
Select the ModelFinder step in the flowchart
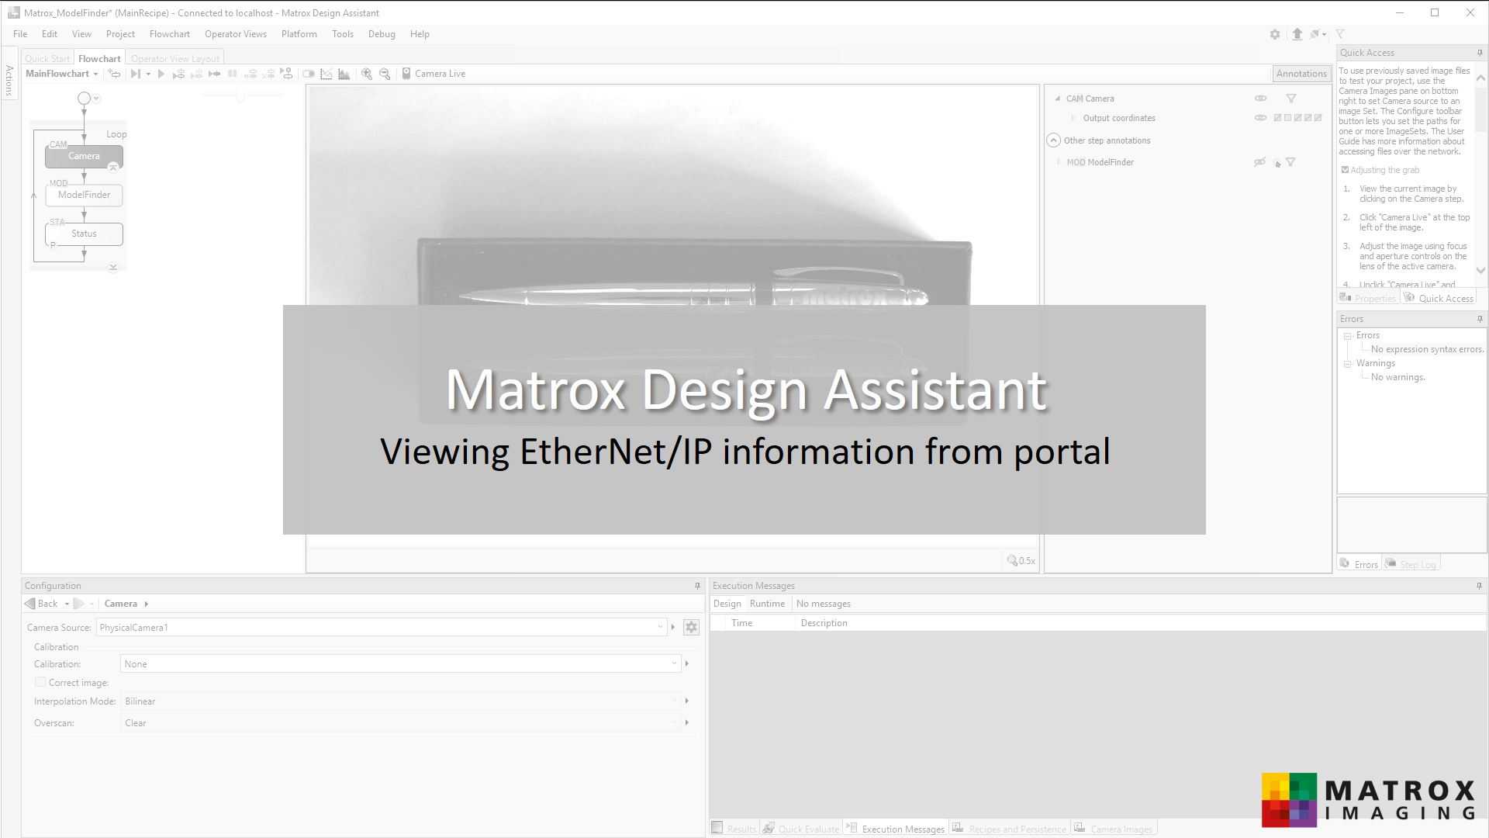click(x=84, y=195)
